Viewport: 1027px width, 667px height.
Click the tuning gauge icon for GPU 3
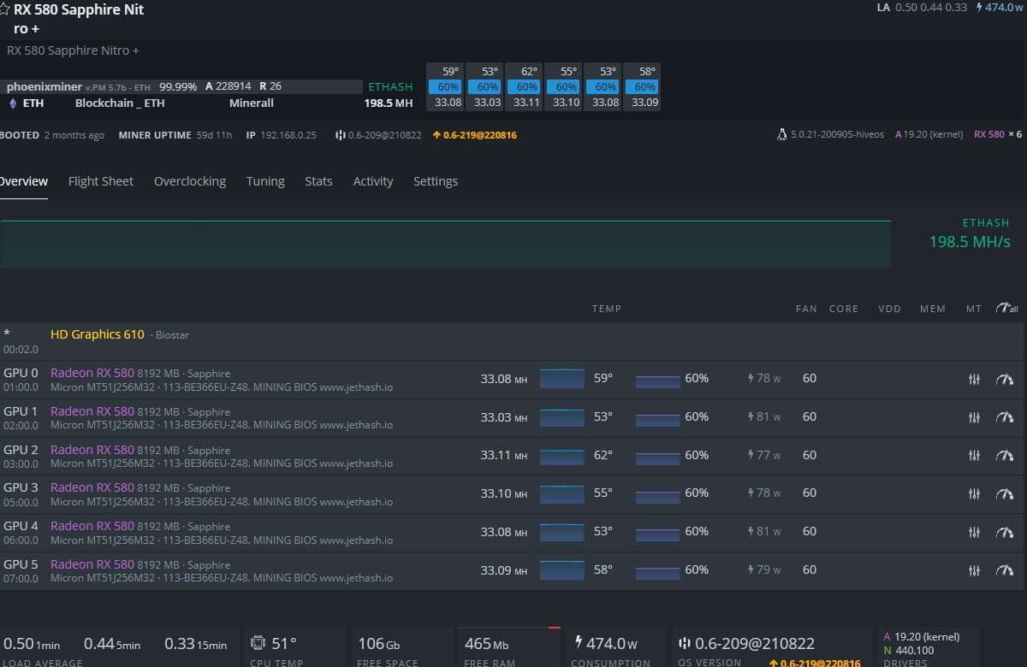1005,493
